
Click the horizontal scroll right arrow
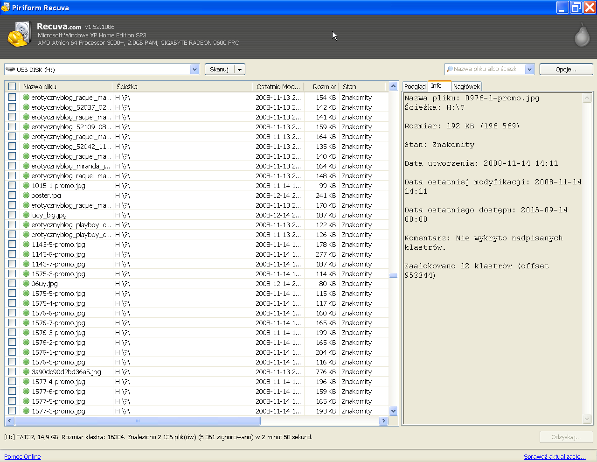[384, 421]
